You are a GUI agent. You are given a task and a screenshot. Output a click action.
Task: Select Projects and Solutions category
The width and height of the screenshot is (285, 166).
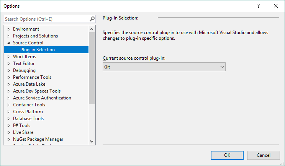pyautogui.click(x=35, y=36)
